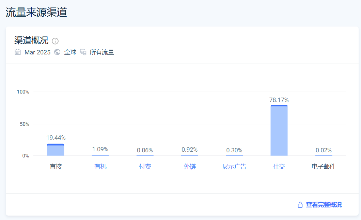Click the 78.17% value label
The height and width of the screenshot is (220, 361).
tap(279, 100)
